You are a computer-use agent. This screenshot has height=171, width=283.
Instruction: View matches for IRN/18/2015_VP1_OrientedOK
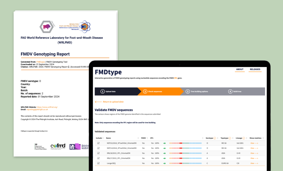(254, 153)
